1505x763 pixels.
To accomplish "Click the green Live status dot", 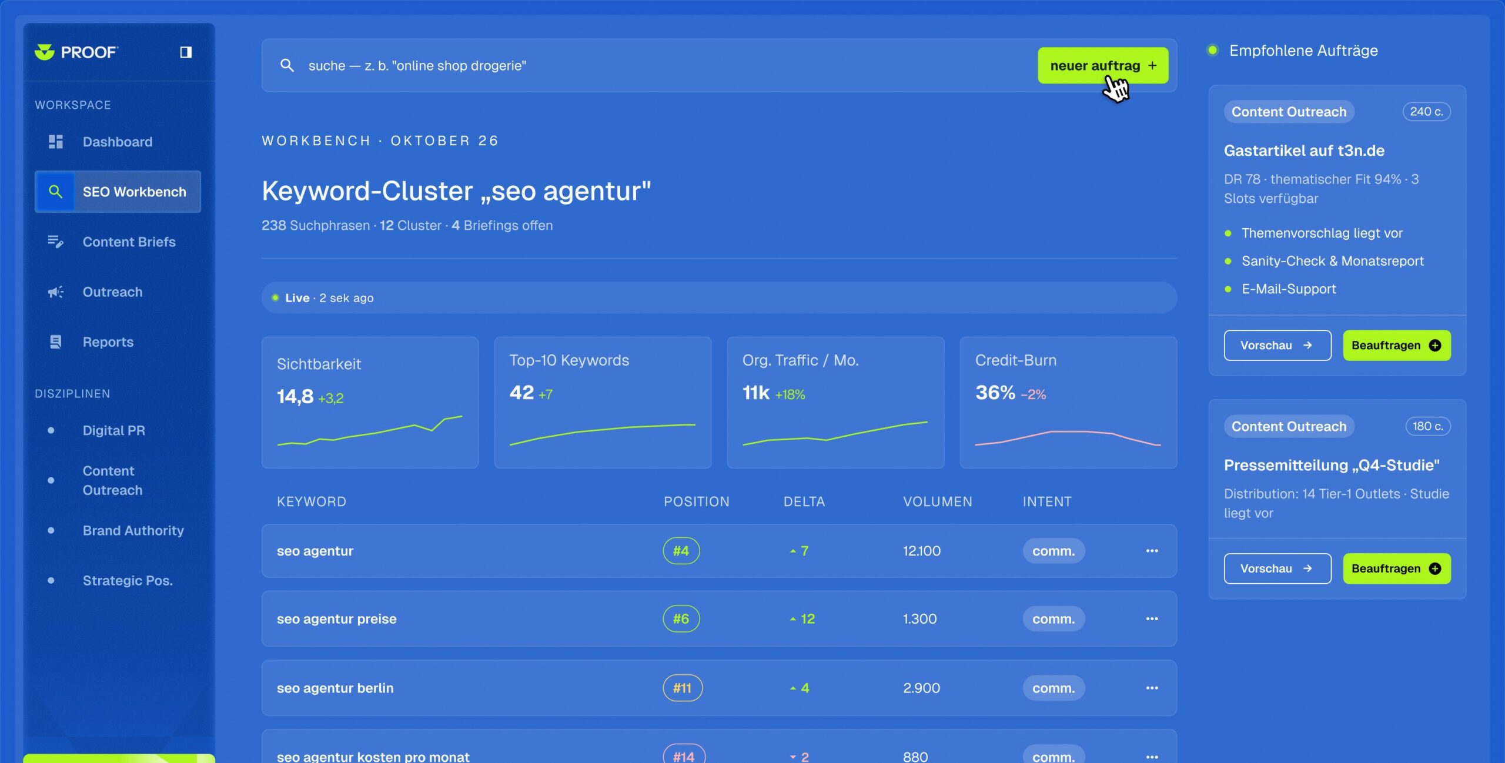I will (x=275, y=297).
